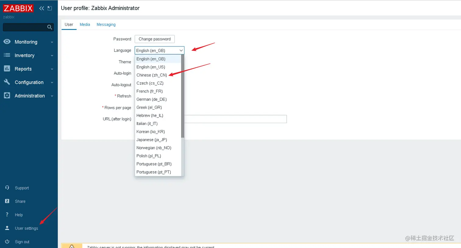The height and width of the screenshot is (248, 461).
Task: Click the Zabbix logo
Action: pyautogui.click(x=18, y=8)
